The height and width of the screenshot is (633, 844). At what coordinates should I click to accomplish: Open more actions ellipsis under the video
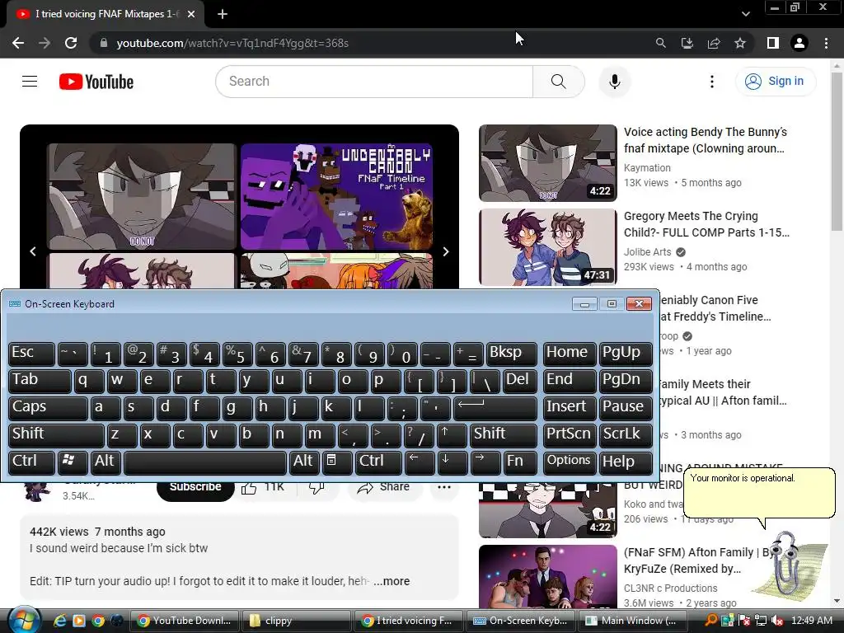[444, 487]
